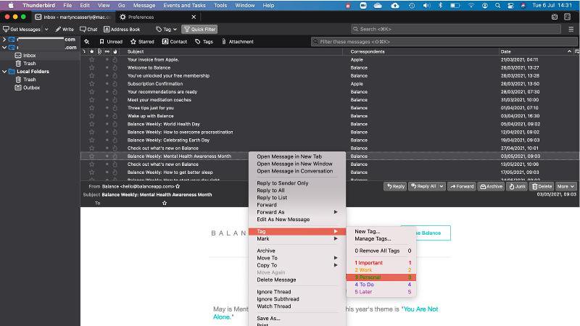Click the Junk button in message header

[x=518, y=186]
